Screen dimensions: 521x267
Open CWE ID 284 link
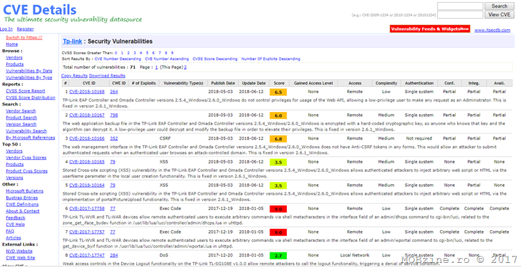click(114, 255)
